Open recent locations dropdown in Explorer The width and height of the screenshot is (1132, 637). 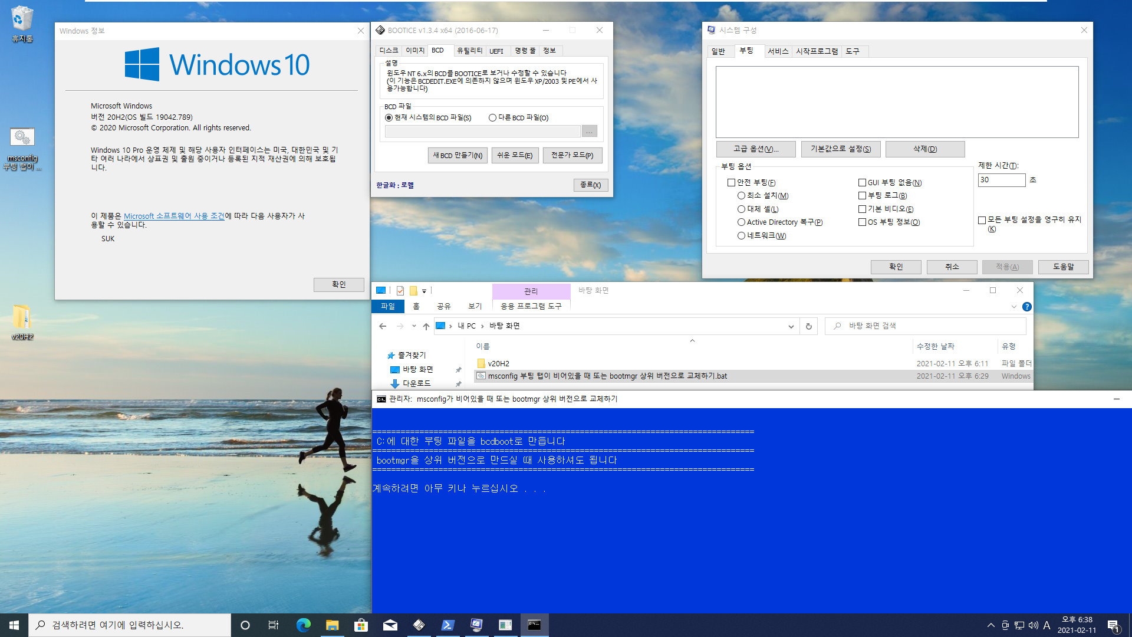tap(414, 326)
